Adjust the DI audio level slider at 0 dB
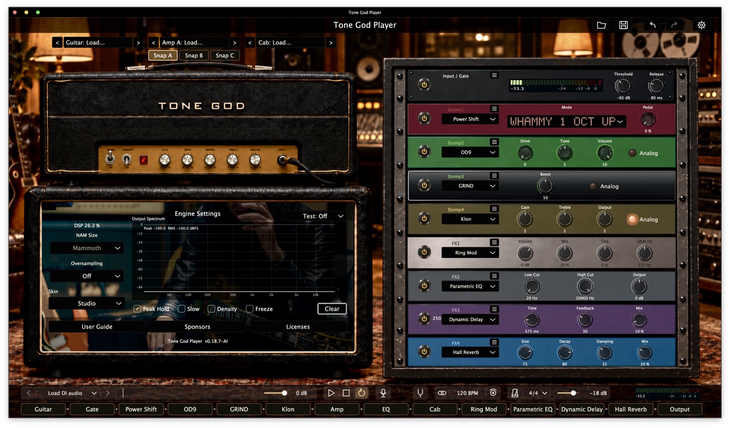This screenshot has width=730, height=428. 276,393
